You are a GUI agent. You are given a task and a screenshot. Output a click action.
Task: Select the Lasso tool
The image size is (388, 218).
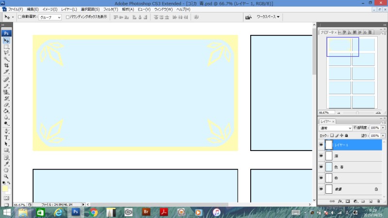pyautogui.click(x=6, y=53)
